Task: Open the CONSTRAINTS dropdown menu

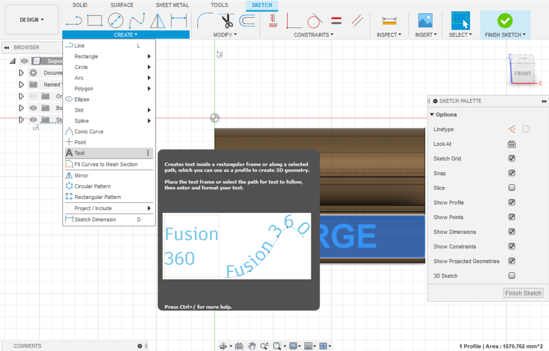Action: click(313, 35)
